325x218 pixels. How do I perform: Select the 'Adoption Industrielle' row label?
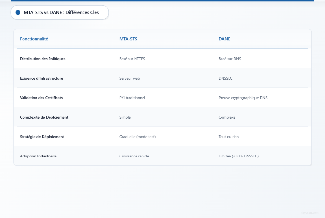(38, 156)
